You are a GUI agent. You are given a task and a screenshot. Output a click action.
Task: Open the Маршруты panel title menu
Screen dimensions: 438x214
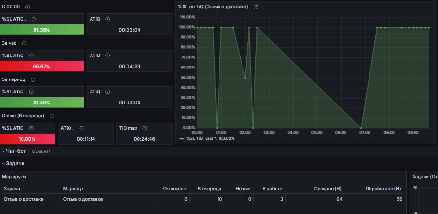tap(14, 177)
